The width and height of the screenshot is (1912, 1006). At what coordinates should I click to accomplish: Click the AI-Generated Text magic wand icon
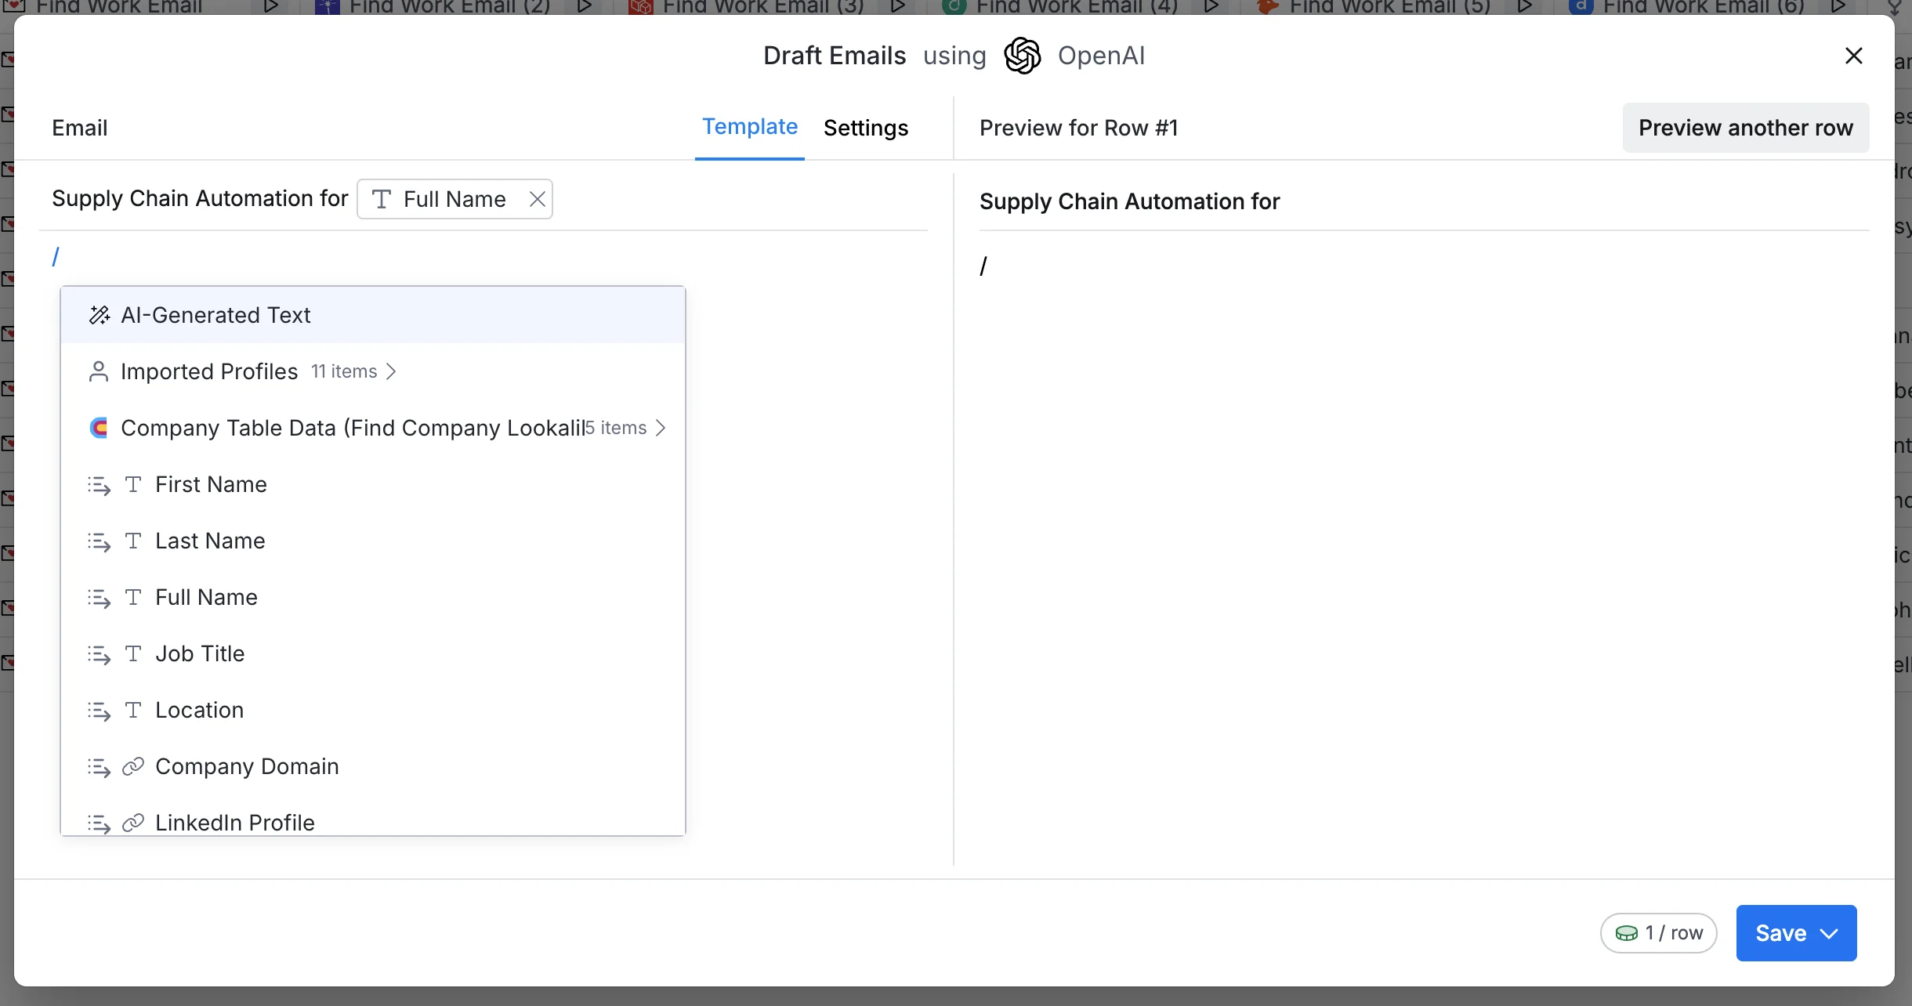pos(100,315)
